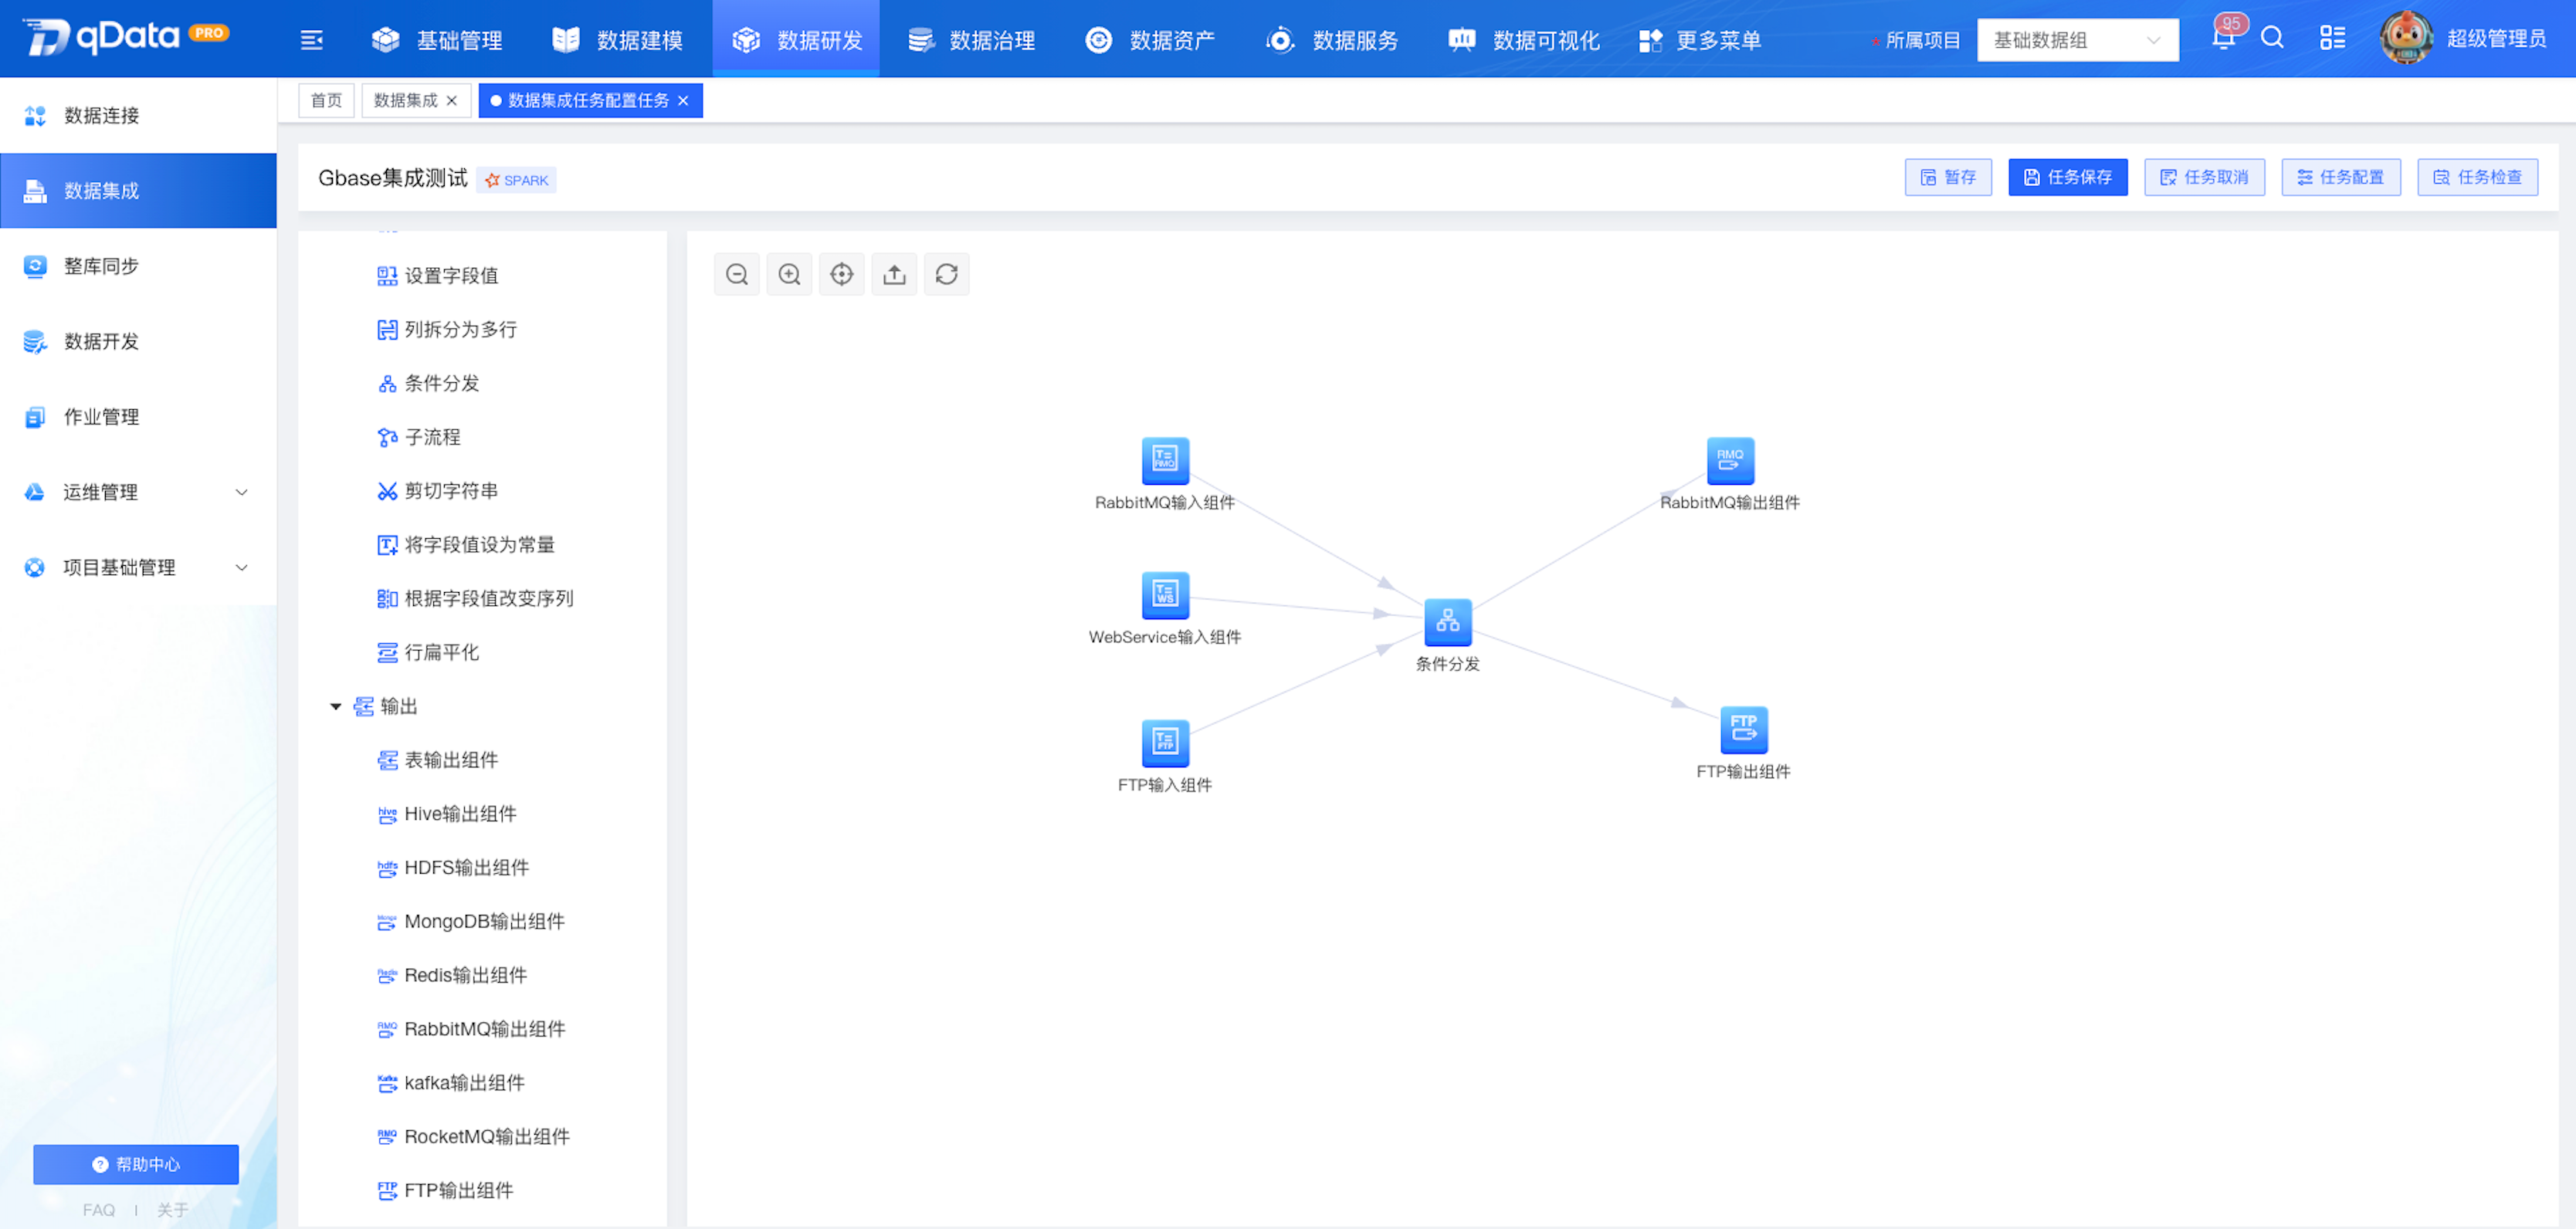Expand the 运维管理 sidebar menu
Screen dimensions: 2576x1229
point(138,492)
